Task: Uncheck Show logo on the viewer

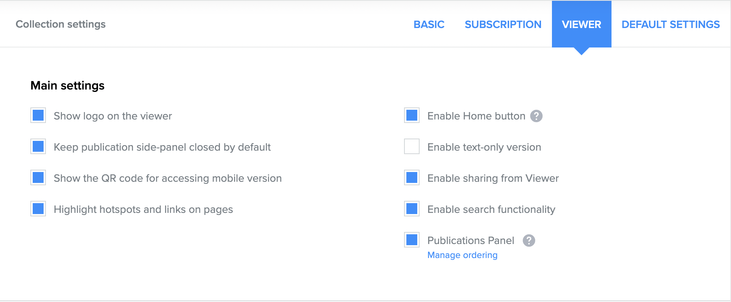Action: (38, 116)
